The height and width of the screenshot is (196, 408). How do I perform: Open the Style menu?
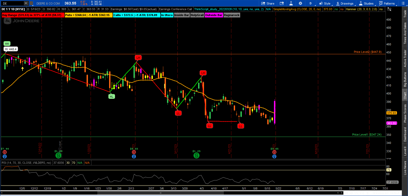(x=325, y=3)
